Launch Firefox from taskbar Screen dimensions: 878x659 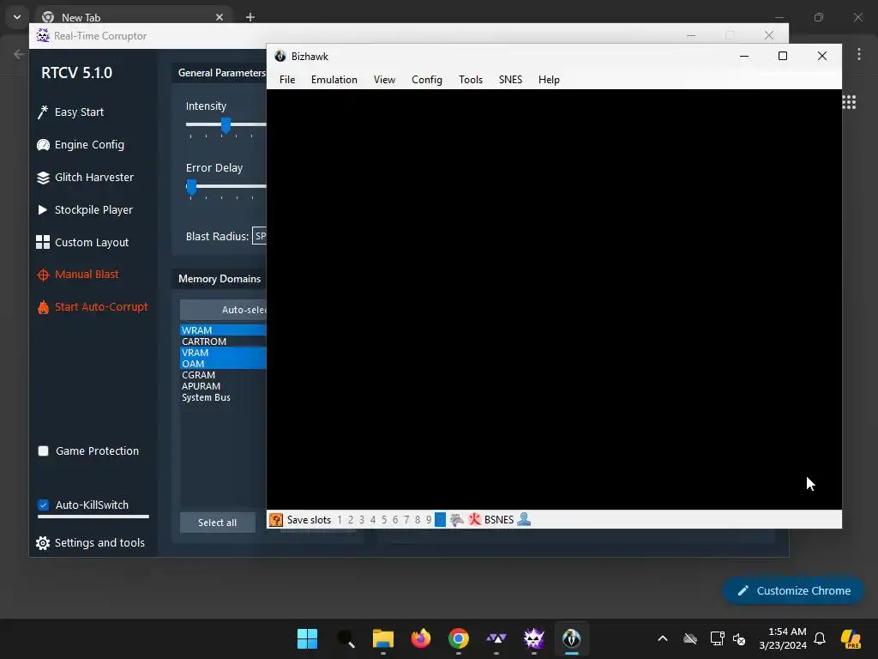point(420,638)
